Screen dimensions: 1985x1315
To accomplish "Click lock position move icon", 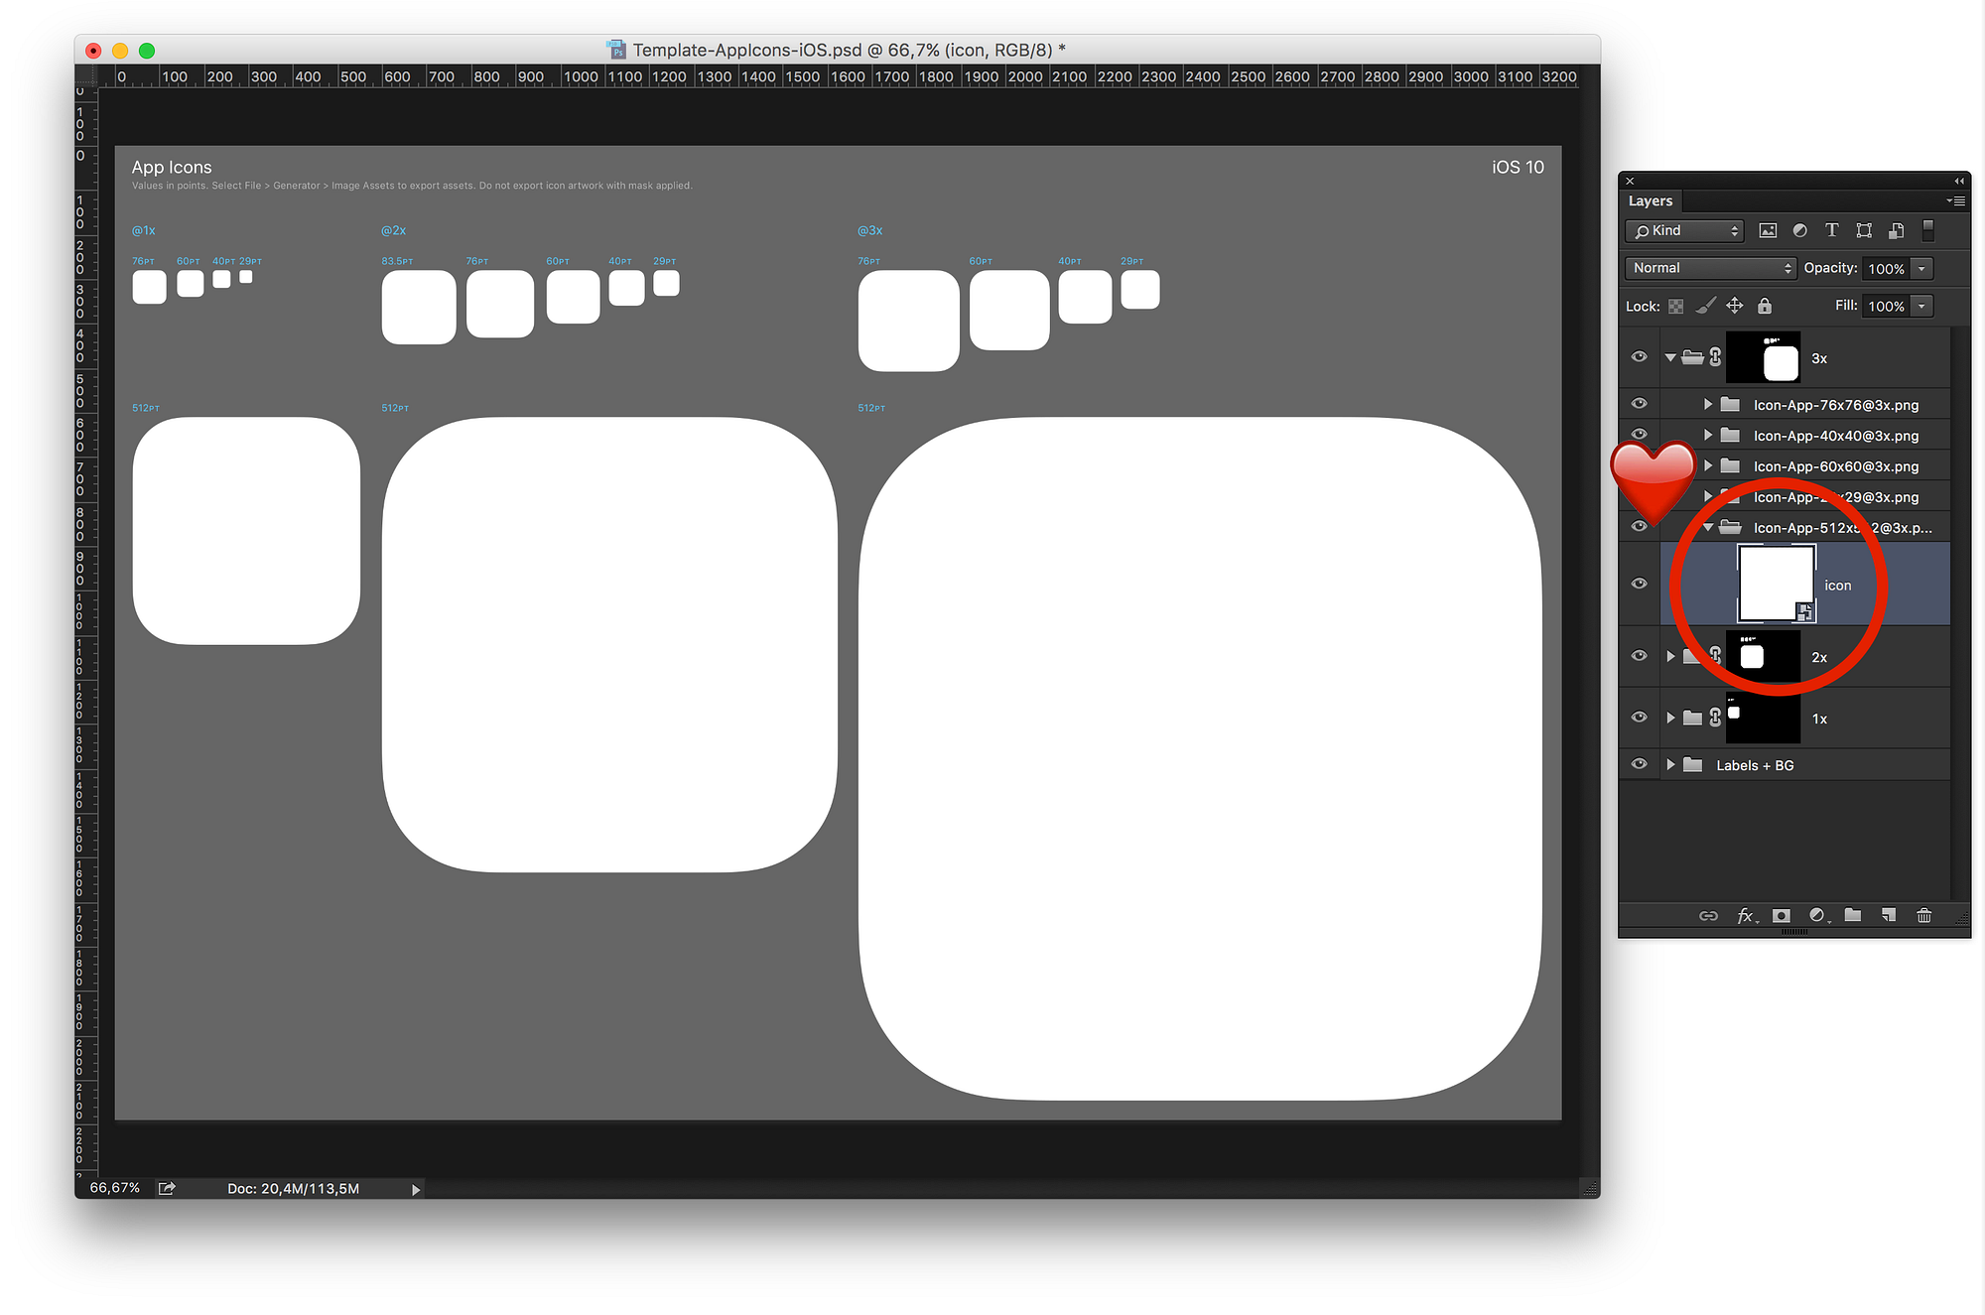I will [x=1735, y=306].
